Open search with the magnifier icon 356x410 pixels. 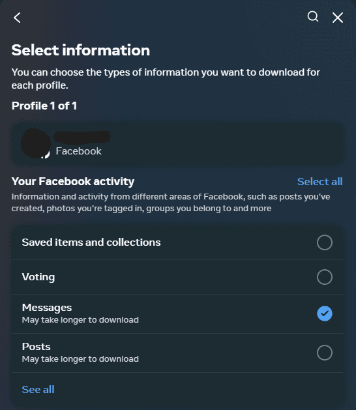[313, 17]
